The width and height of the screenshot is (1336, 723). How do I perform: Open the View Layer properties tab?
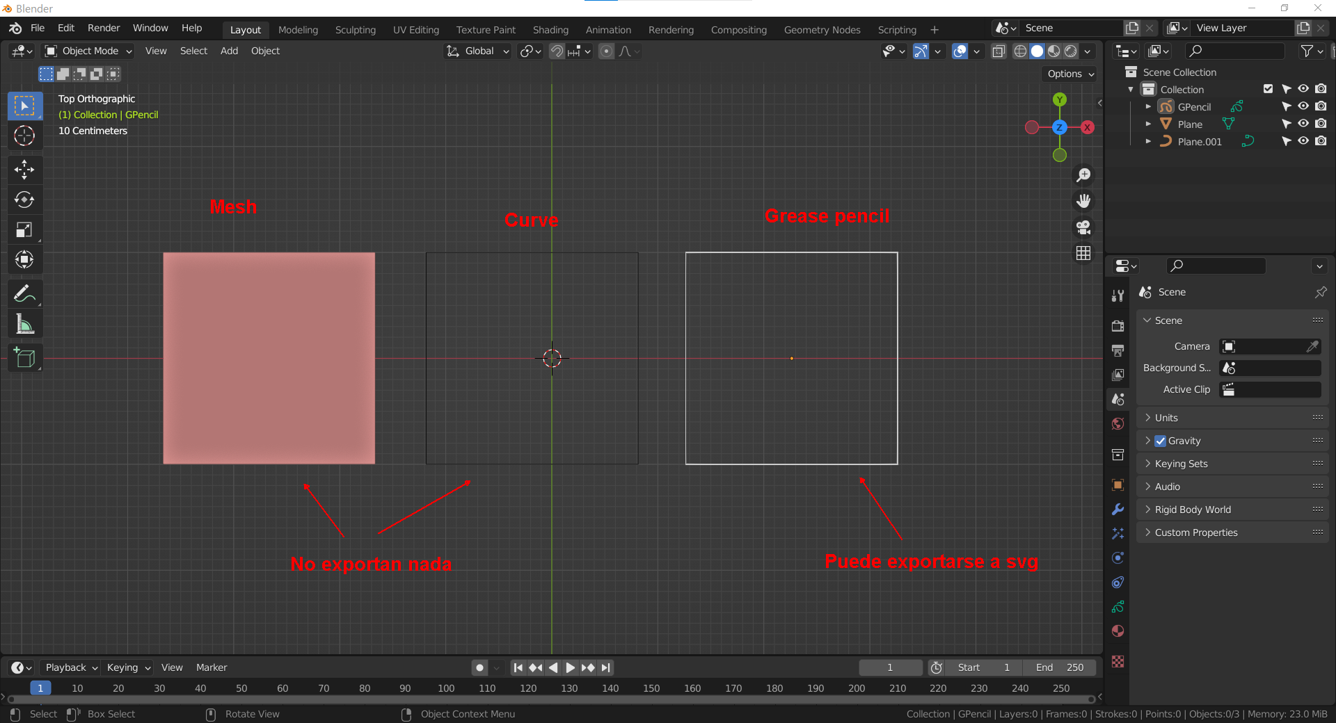click(1118, 375)
